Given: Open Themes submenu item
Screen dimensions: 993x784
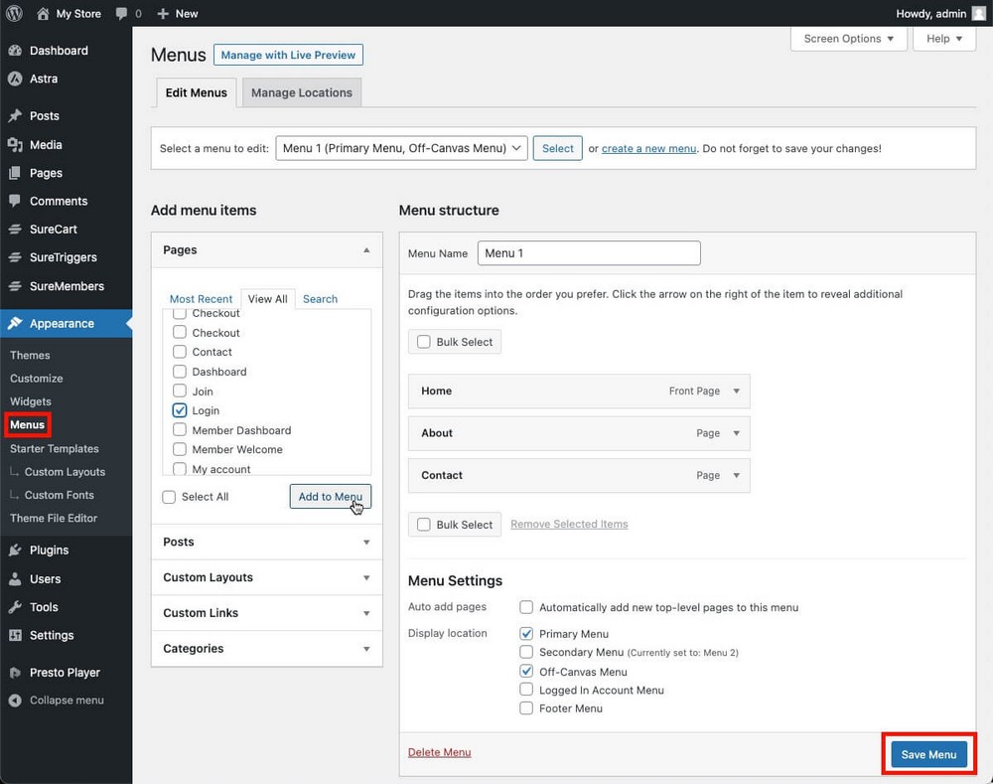Looking at the screenshot, I should pos(30,355).
